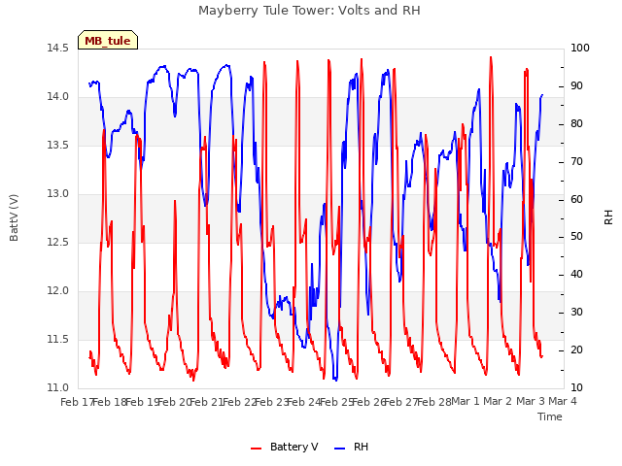Click the Time axis label
This screenshot has width=622, height=466.
[x=550, y=416]
